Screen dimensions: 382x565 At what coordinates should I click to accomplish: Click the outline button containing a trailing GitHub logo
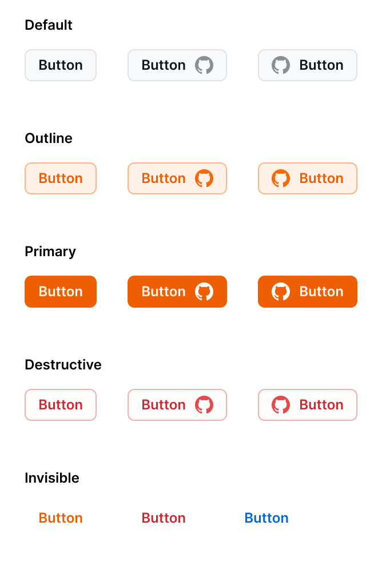point(177,178)
